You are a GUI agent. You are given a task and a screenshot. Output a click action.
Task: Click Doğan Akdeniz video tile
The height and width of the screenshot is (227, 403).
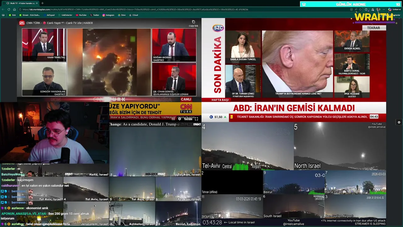pyautogui.click(x=174, y=45)
